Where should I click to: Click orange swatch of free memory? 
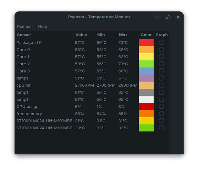(146, 114)
